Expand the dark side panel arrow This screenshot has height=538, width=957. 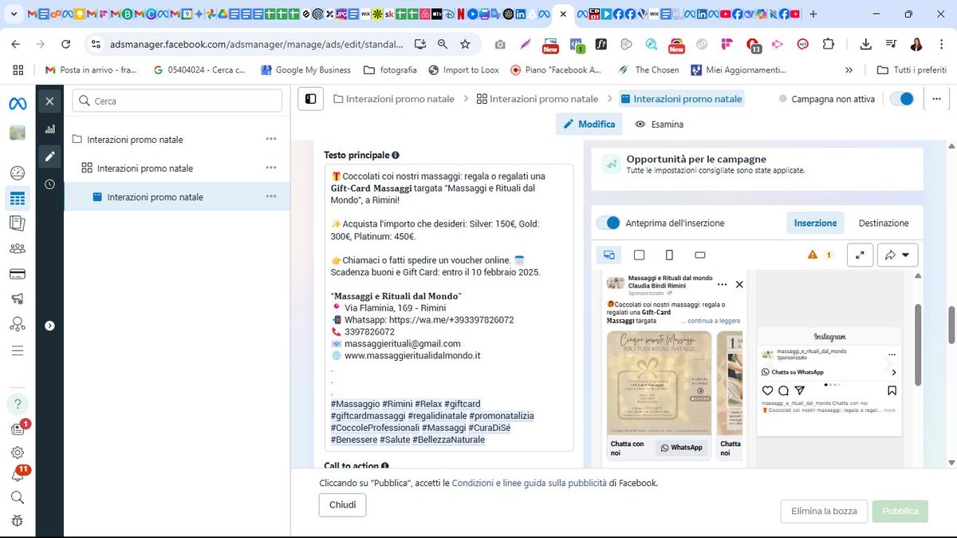coord(49,326)
